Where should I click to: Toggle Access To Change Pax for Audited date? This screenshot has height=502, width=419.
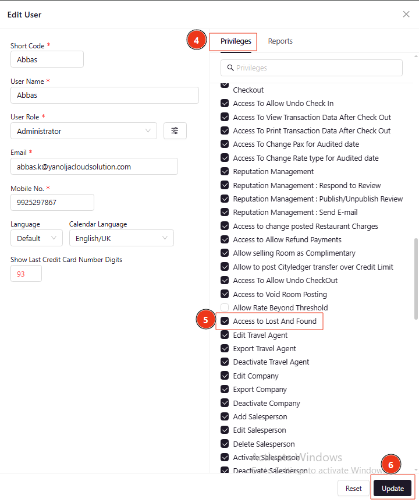225,144
